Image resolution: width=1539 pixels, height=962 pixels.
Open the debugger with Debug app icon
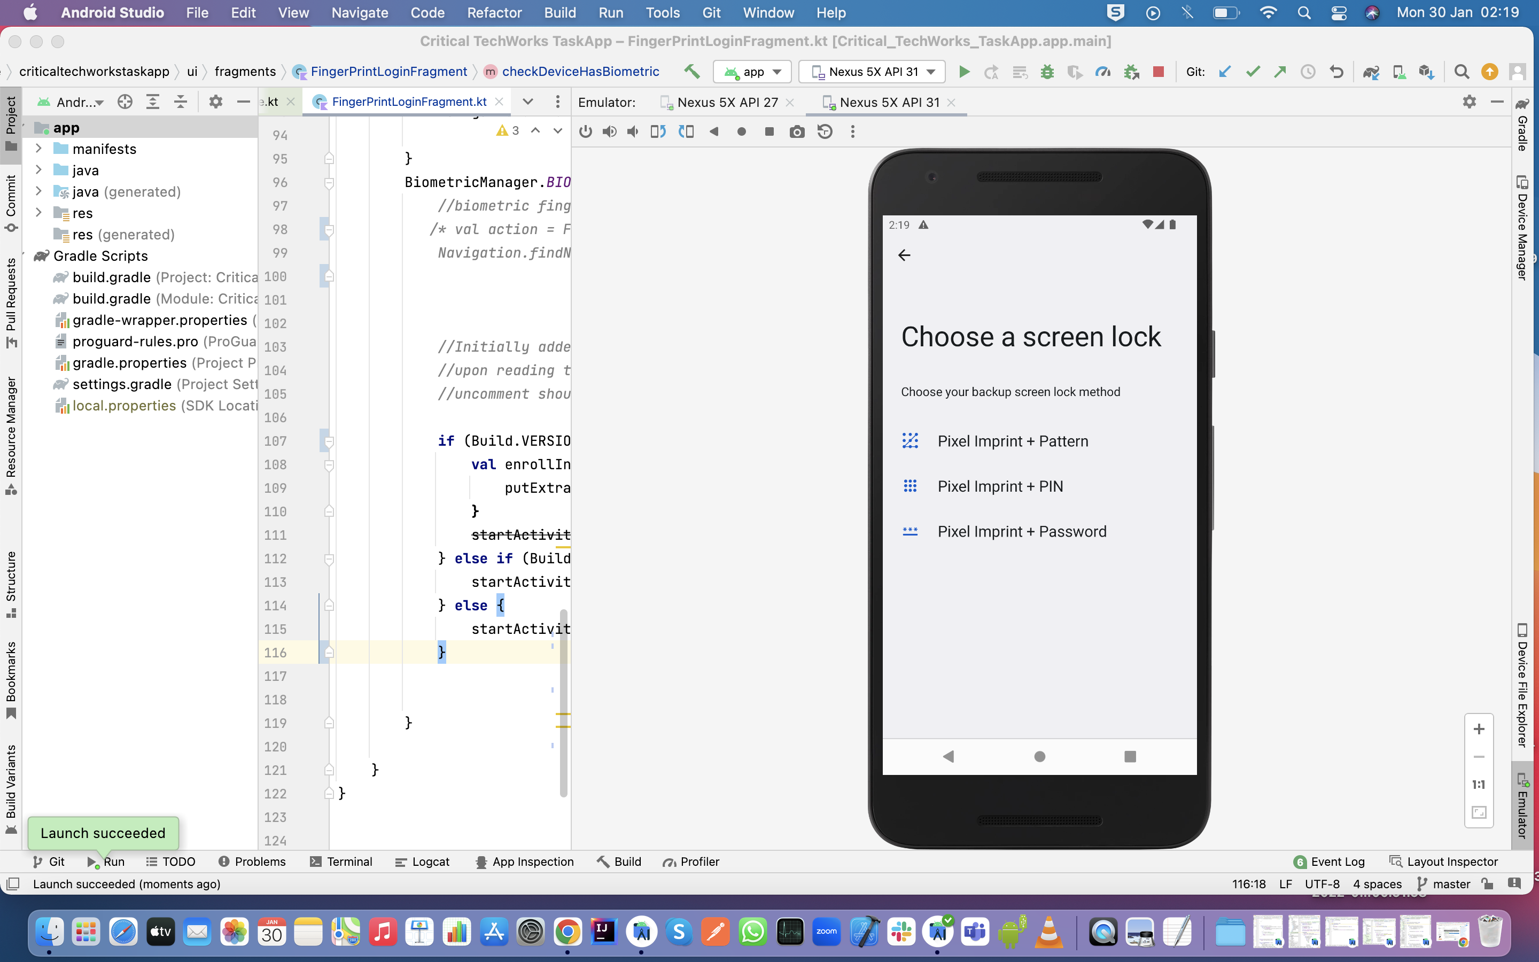[x=1047, y=71]
